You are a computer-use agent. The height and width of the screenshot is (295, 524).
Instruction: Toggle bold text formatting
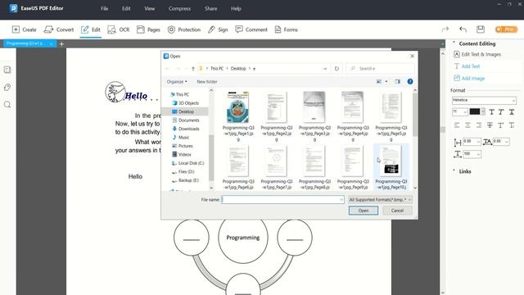coord(491,112)
